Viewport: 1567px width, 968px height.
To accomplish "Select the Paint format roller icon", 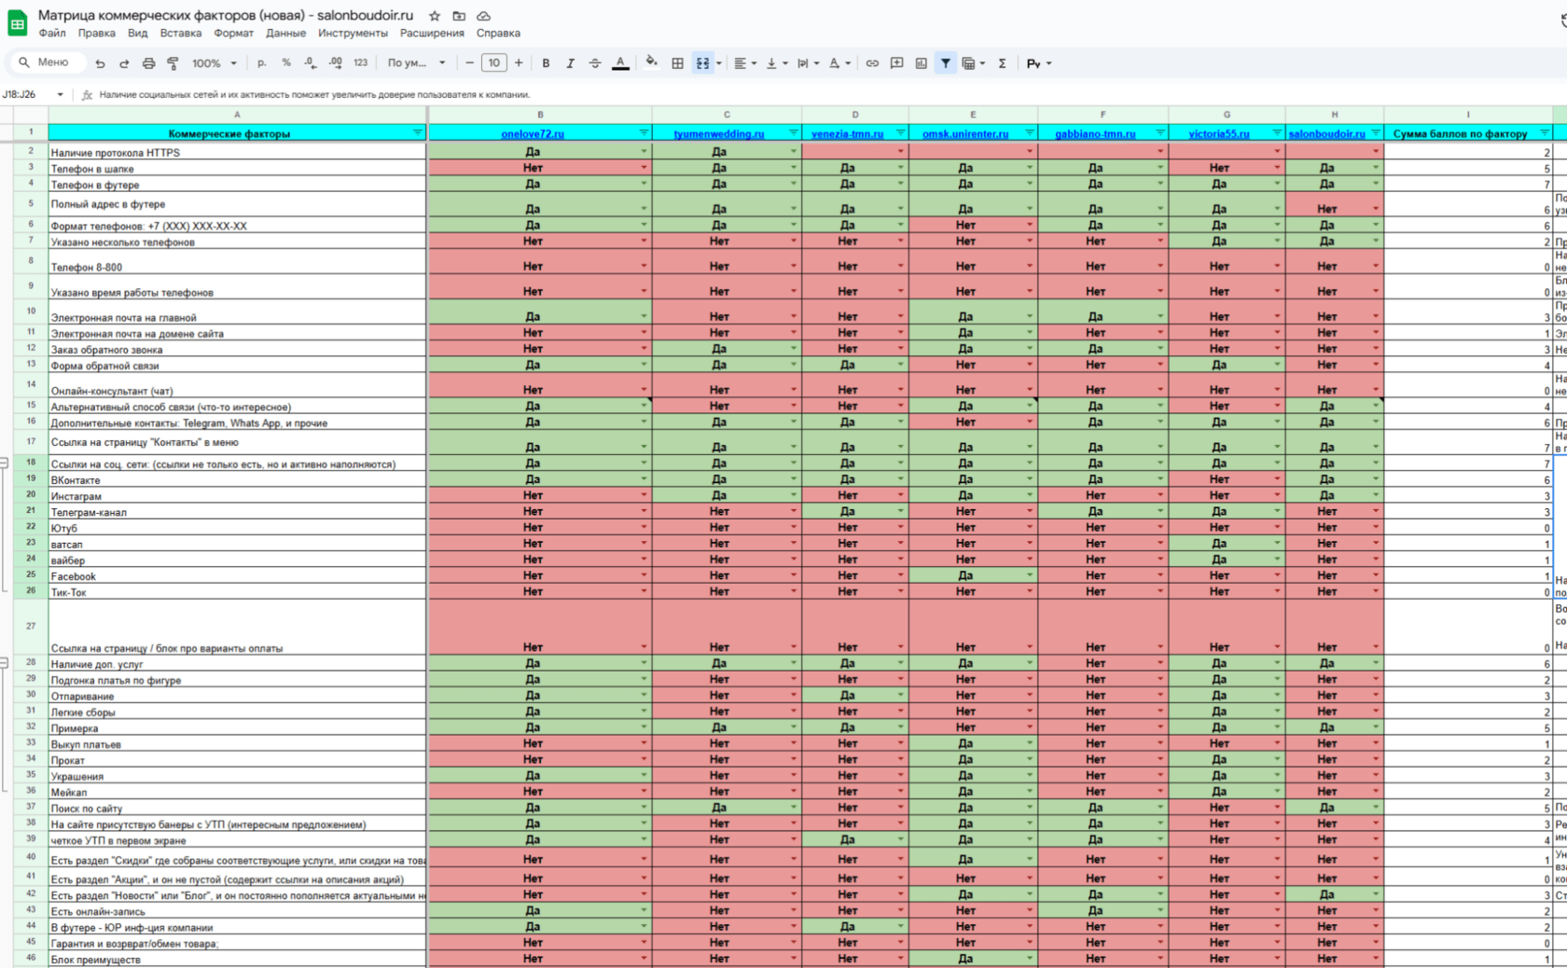I will pos(173,63).
